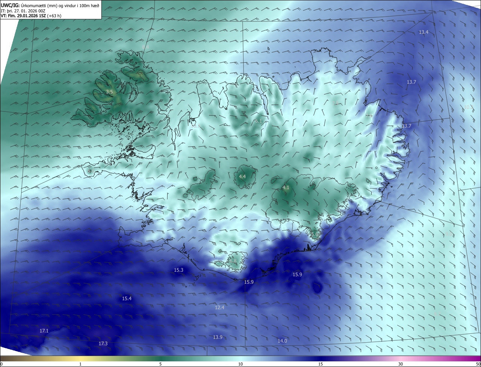This screenshot has width=481, height=367.
Task: Click the "4.1" value on the map
Action: click(286, 188)
